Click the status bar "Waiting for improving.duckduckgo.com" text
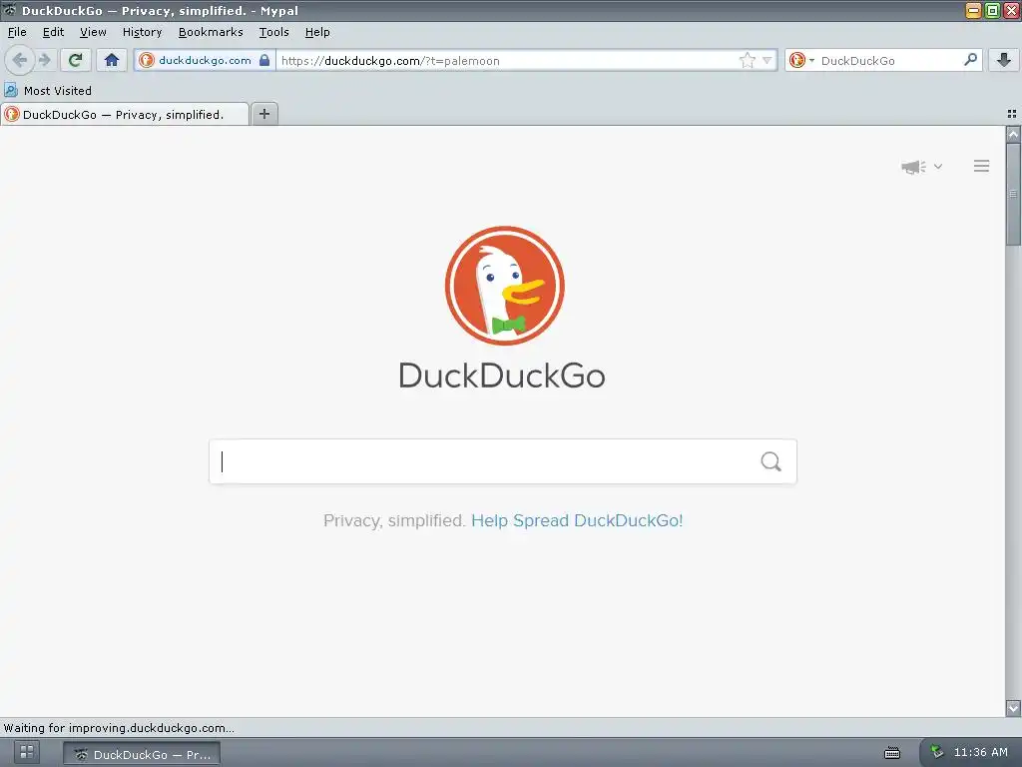 coord(119,728)
